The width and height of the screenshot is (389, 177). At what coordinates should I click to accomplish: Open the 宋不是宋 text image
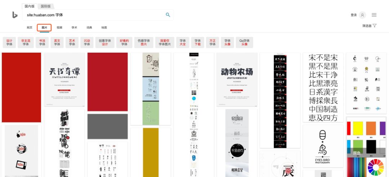point(323,87)
